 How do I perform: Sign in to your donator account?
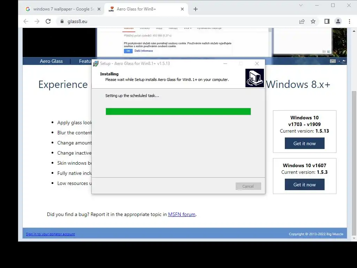pyautogui.click(x=50, y=234)
